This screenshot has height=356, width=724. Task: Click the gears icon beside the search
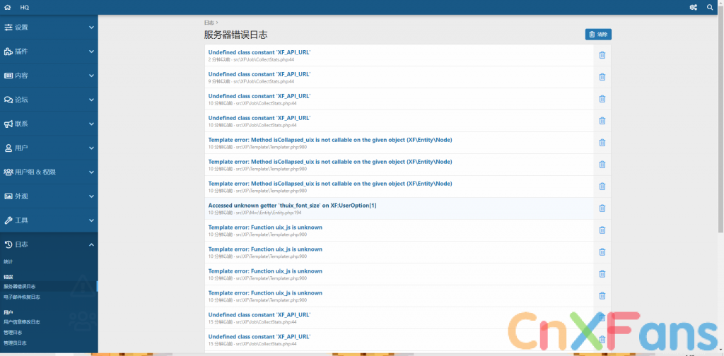[x=693, y=7]
